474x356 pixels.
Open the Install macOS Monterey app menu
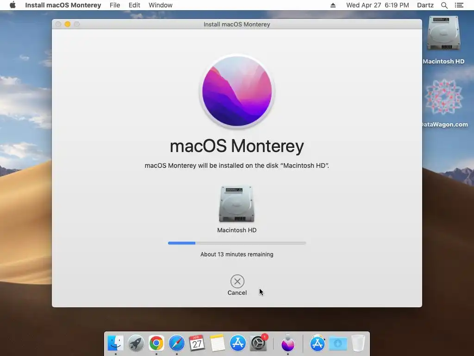point(63,5)
